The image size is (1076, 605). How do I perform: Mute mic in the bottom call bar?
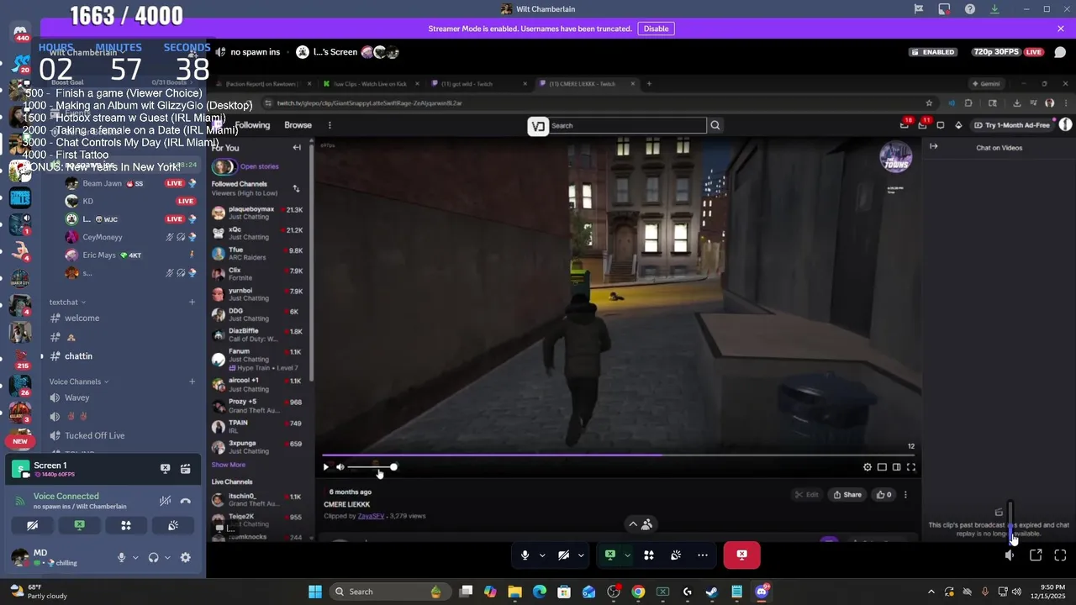(x=525, y=555)
